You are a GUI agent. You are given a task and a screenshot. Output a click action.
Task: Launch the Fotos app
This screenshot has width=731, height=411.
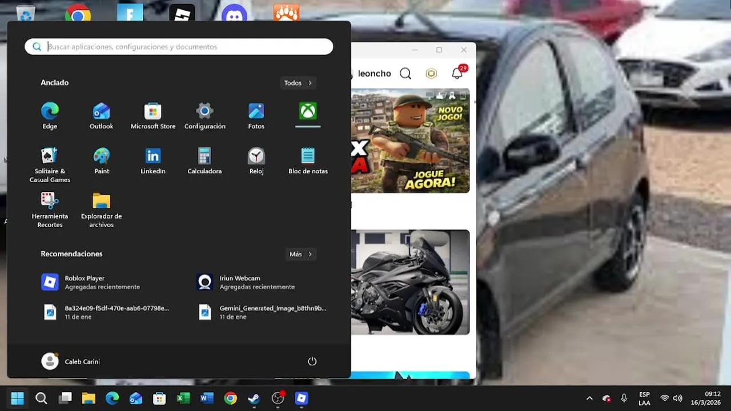tap(256, 116)
